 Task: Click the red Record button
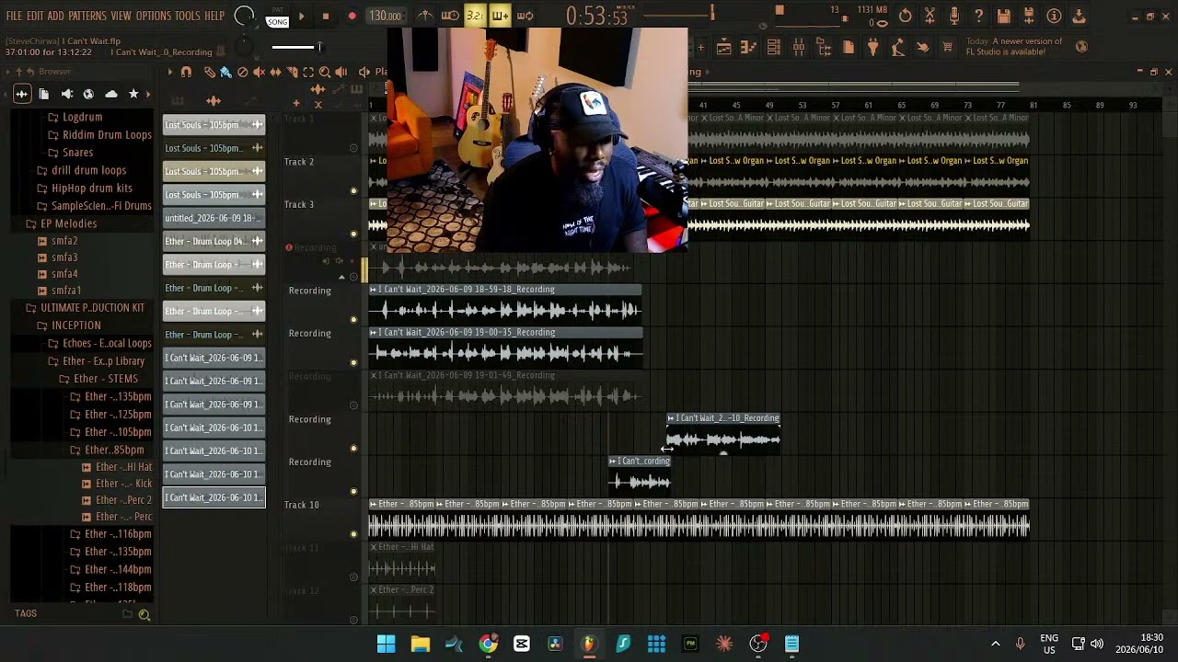(352, 16)
